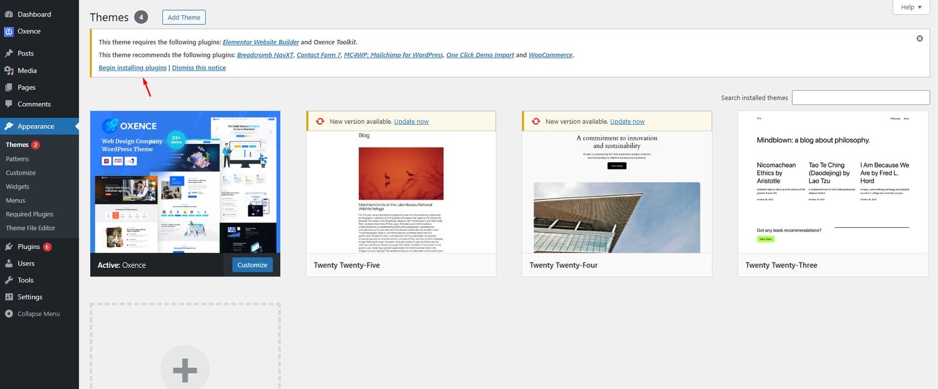Click Update now for Twenty Twenty-Five
938x389 pixels.
pyautogui.click(x=411, y=122)
